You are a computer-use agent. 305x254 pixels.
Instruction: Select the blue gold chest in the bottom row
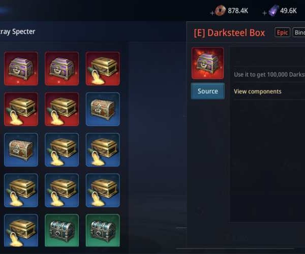(x=21, y=230)
